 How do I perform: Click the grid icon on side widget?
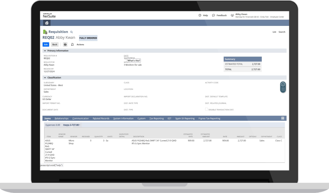(x=283, y=89)
